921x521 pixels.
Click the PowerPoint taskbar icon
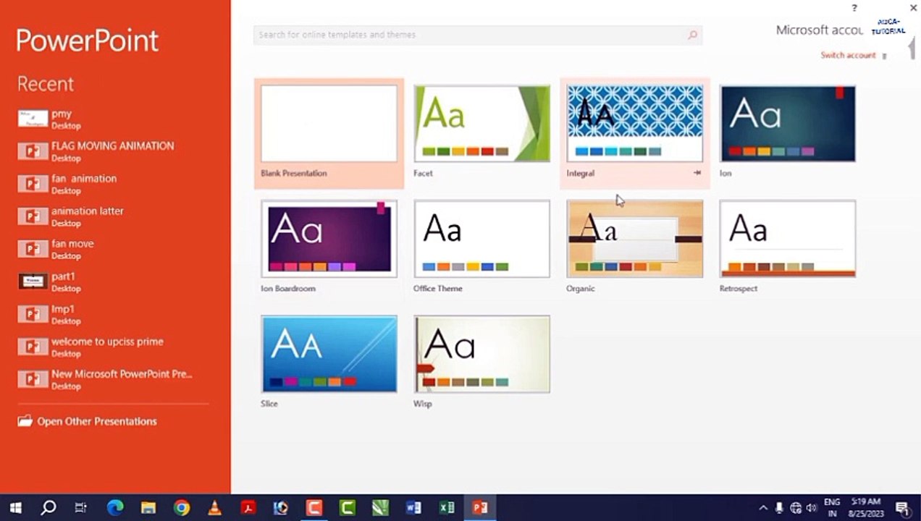[x=480, y=507]
